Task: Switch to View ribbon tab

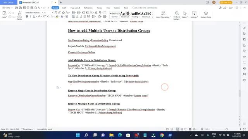Action: click(x=108, y=8)
